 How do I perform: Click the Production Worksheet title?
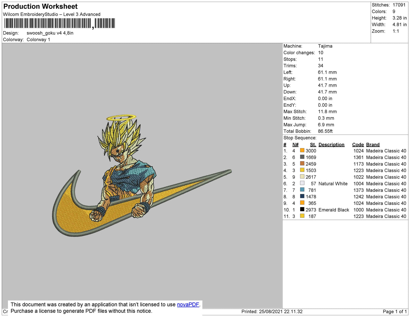(40, 7)
